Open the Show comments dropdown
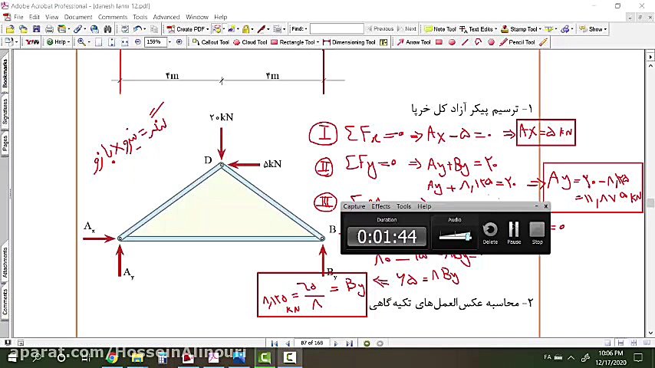The height and width of the screenshot is (368, 655). [593, 29]
